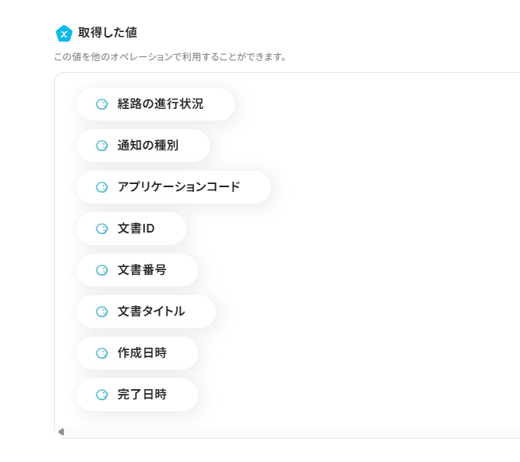Click the icon on the 完了日時 chip
This screenshot has height=462, width=520.
coord(102,395)
